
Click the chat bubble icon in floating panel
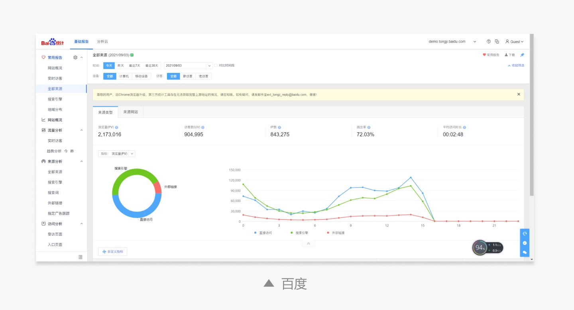(x=525, y=252)
